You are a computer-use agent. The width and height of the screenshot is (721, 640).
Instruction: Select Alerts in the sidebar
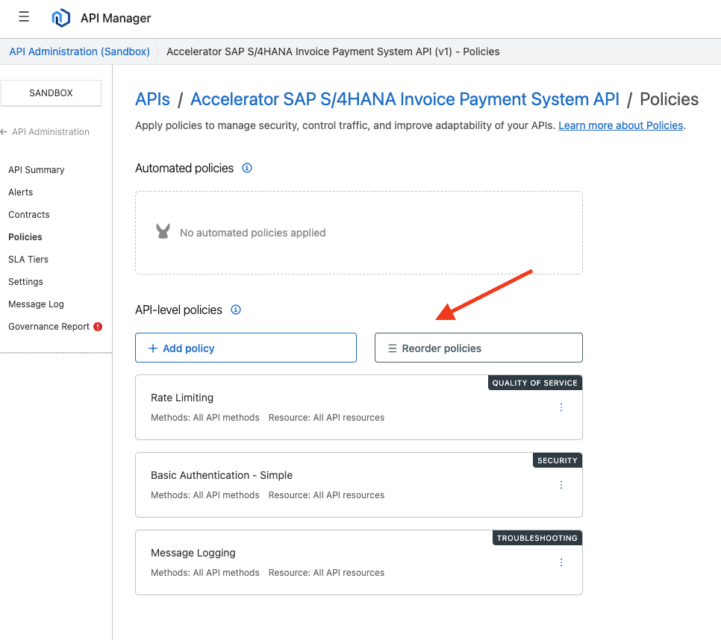pos(21,192)
